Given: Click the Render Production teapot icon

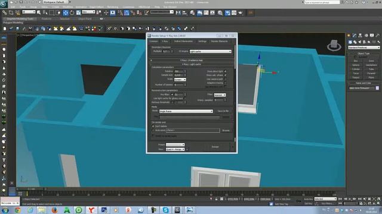Looking at the screenshot, I should point(241,12).
